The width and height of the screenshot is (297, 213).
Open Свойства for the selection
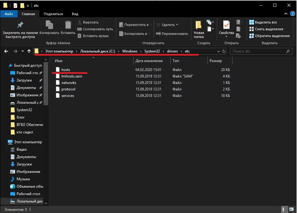pyautogui.click(x=226, y=29)
